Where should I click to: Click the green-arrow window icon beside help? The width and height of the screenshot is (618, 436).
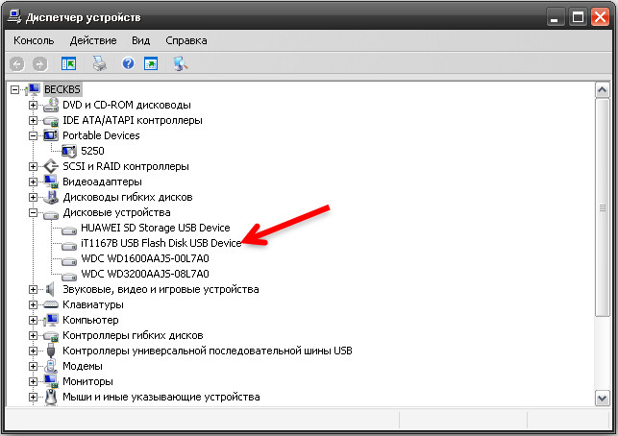[x=151, y=64]
